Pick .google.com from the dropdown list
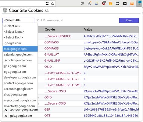The image size is (143, 122). click(20, 43)
